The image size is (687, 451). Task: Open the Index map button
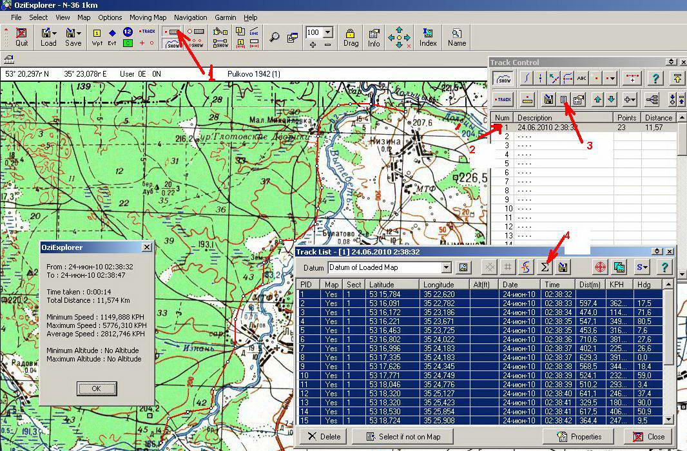428,37
